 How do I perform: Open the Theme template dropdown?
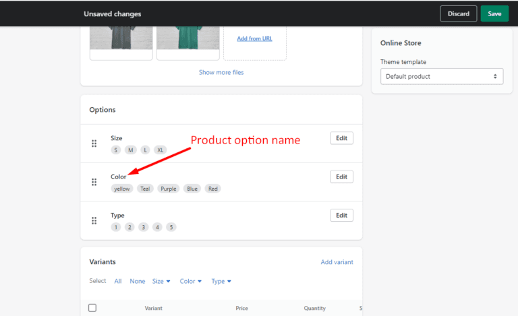click(x=442, y=76)
